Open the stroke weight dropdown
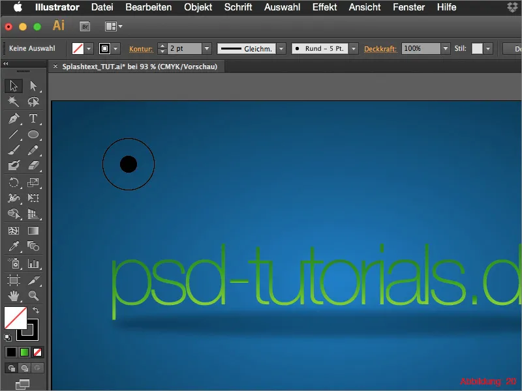Viewport: 522px width, 391px height. point(207,48)
